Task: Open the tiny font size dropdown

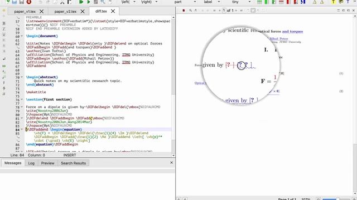Action: 249,2
